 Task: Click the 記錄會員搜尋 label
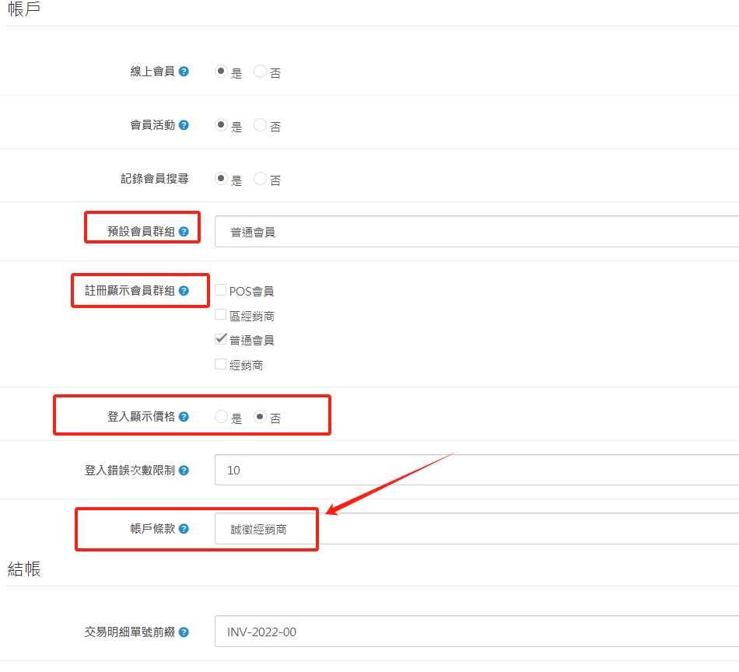[155, 179]
